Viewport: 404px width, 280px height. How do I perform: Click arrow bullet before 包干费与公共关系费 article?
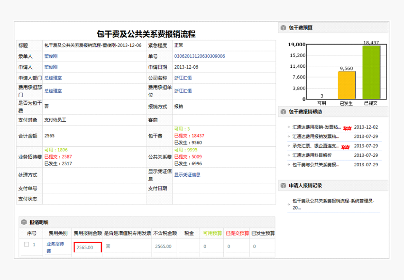point(289,165)
